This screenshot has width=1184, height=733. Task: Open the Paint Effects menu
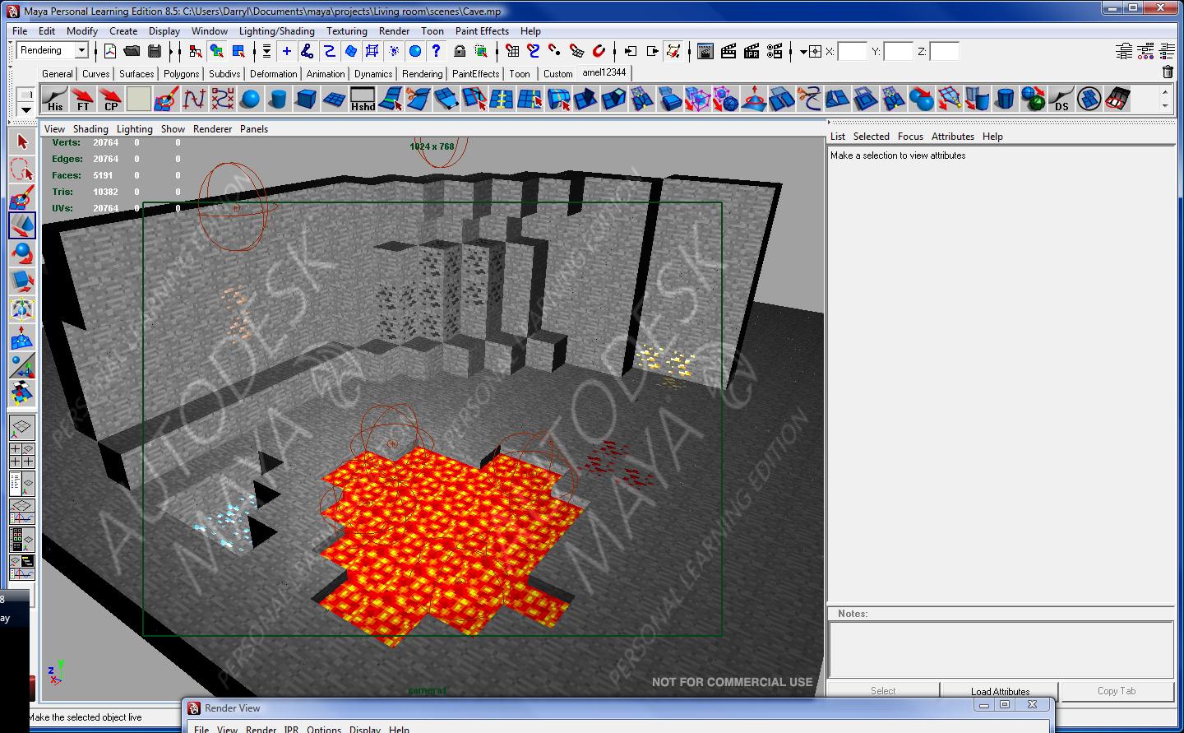point(482,31)
